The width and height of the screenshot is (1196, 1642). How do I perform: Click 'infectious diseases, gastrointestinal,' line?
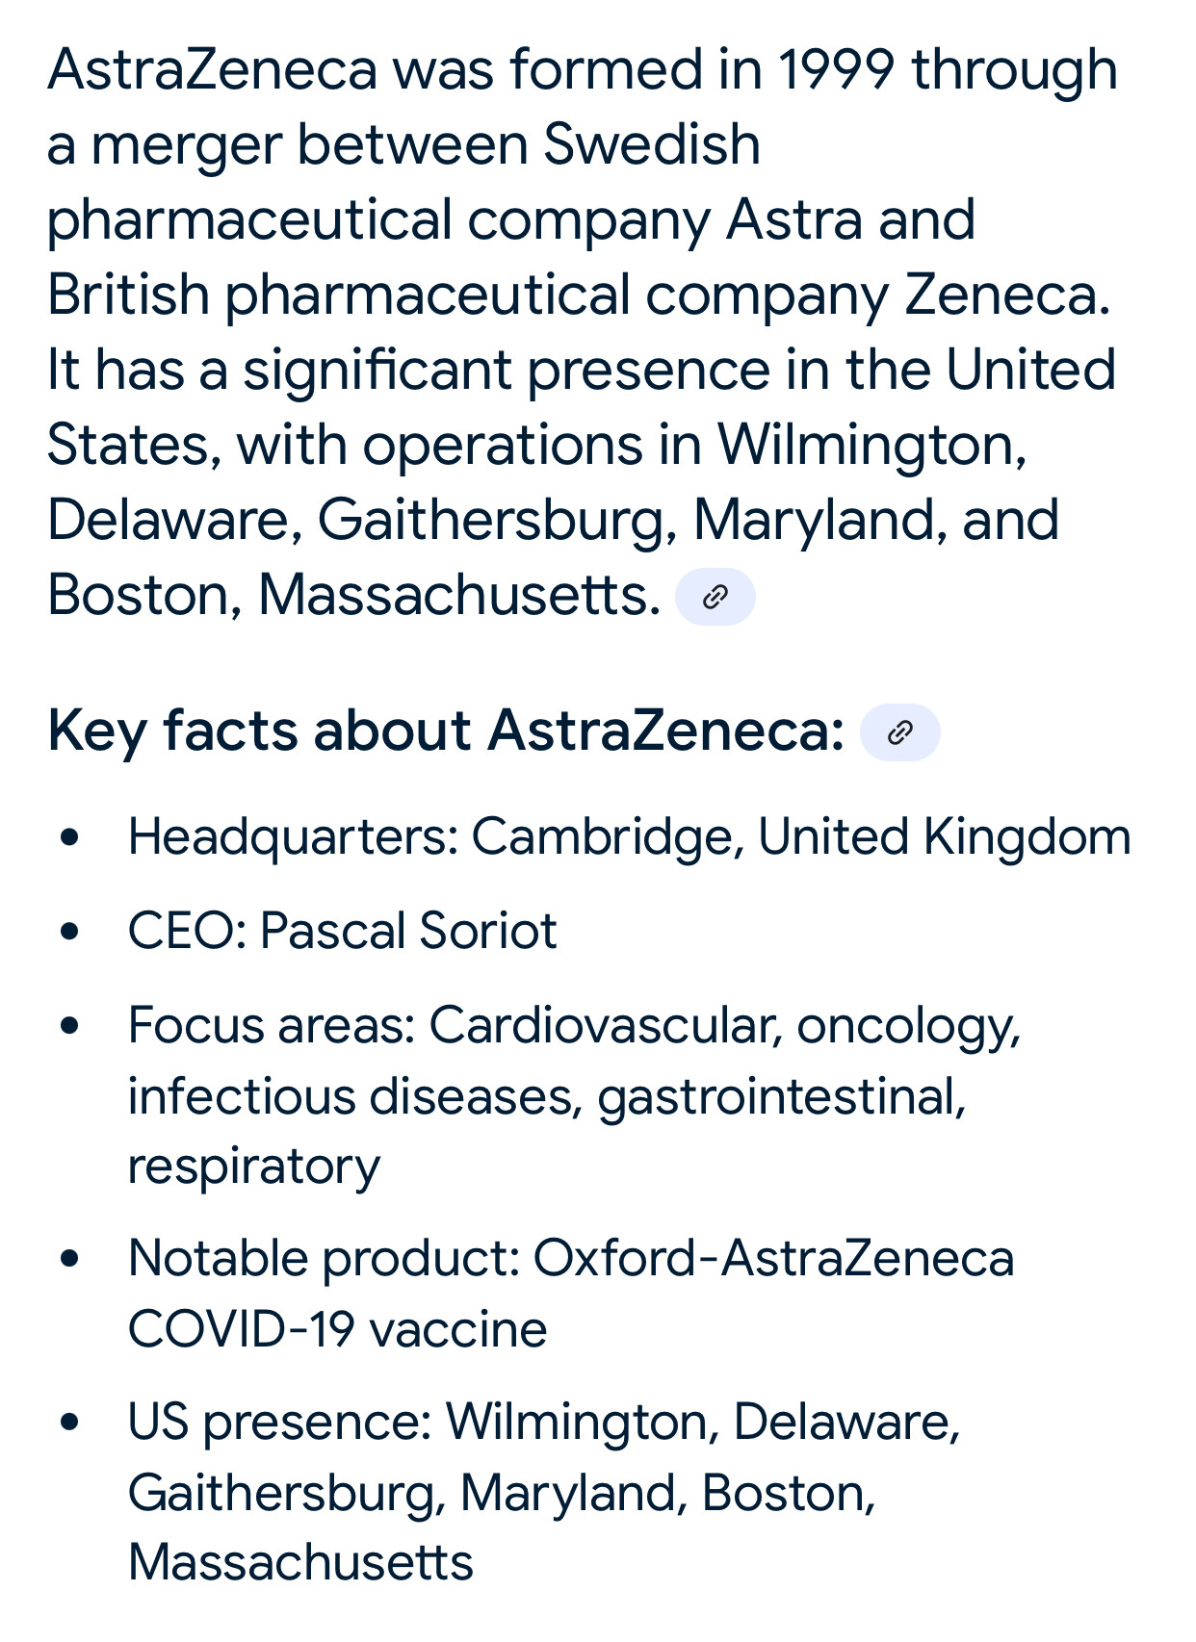[x=547, y=1096]
